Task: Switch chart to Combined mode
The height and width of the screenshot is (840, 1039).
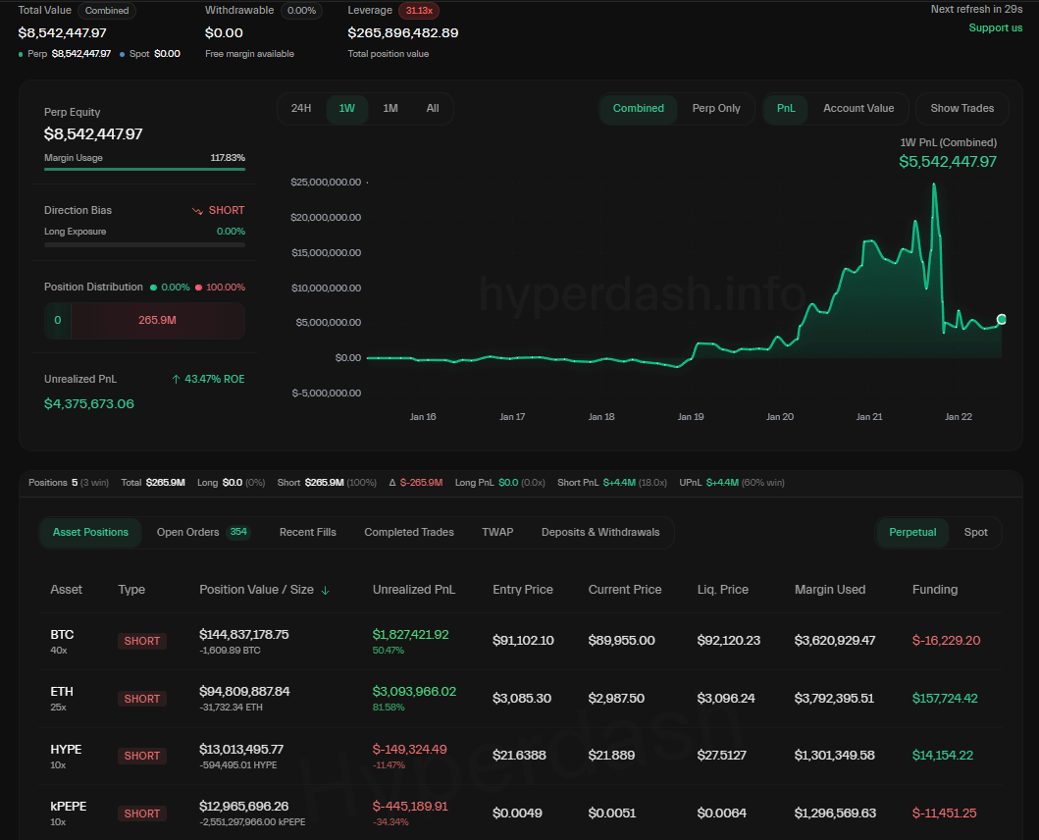Action: [638, 108]
